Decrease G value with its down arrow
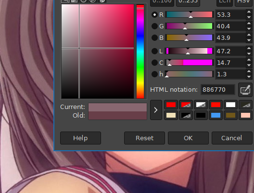This screenshot has height=193, width=254. 249,29
